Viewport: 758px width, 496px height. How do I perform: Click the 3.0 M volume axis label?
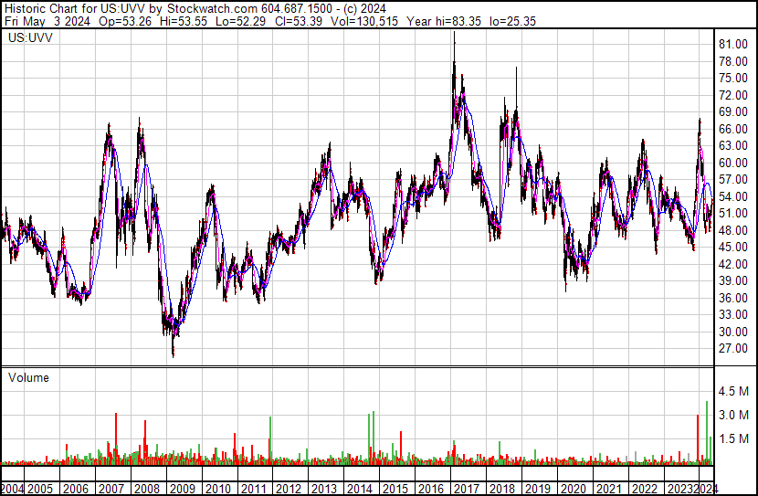[x=734, y=415]
